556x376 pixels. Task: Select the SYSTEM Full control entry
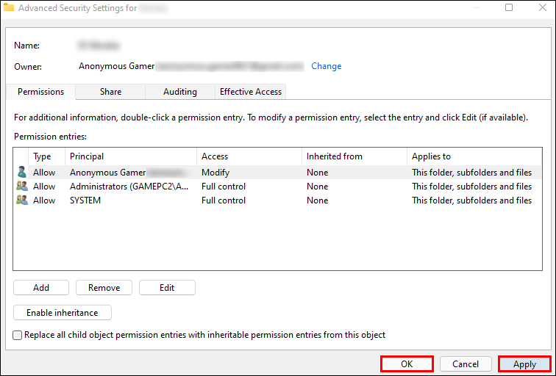pyautogui.click(x=278, y=200)
